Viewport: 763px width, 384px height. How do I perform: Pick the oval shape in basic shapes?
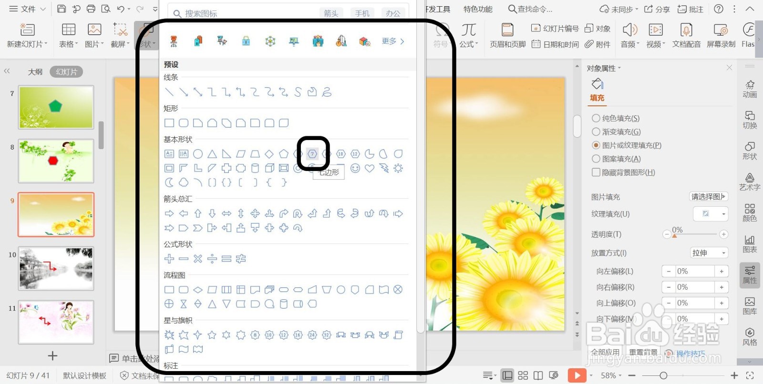pos(198,154)
